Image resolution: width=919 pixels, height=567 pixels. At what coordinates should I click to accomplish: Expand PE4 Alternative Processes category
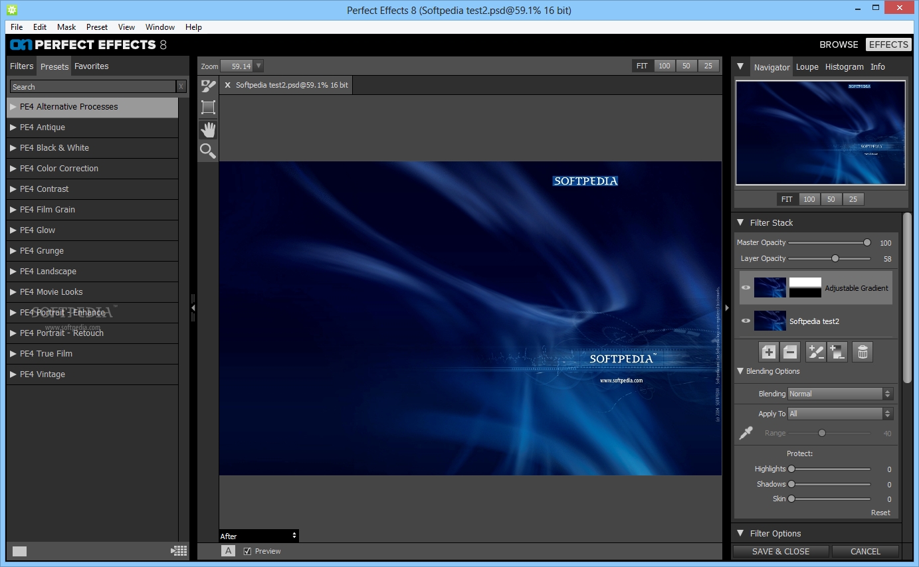click(13, 106)
